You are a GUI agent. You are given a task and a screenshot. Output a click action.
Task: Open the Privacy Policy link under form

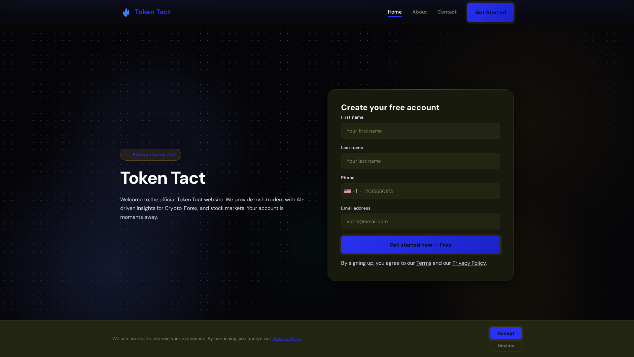pos(469,263)
